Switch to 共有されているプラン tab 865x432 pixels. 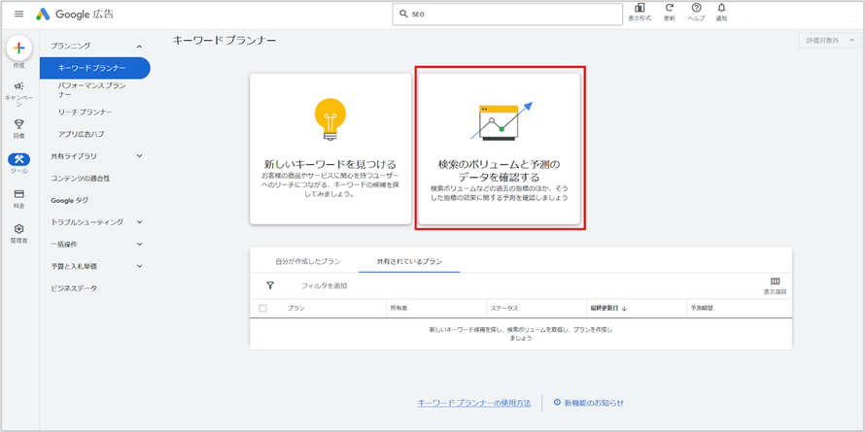409,261
